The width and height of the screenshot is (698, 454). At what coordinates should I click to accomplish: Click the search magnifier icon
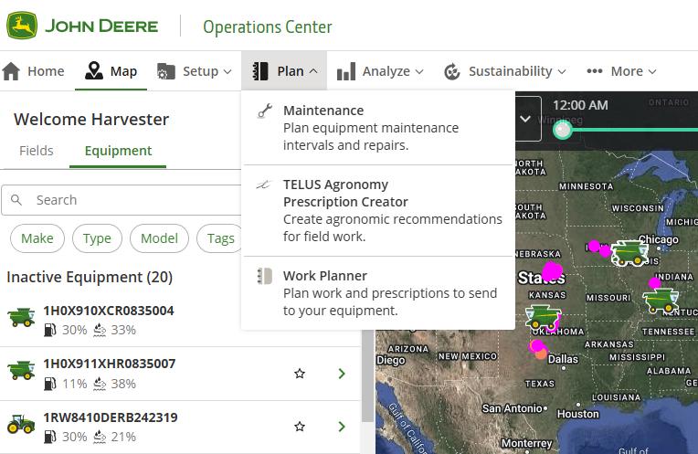[17, 200]
